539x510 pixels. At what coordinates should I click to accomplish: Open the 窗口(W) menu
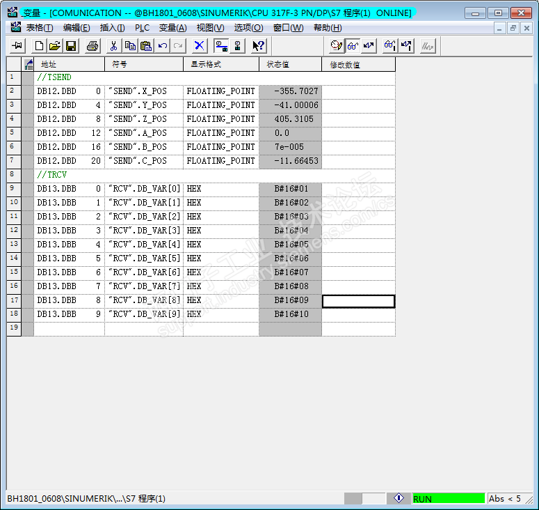click(288, 28)
